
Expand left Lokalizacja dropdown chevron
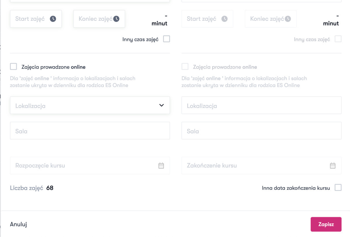click(162, 105)
